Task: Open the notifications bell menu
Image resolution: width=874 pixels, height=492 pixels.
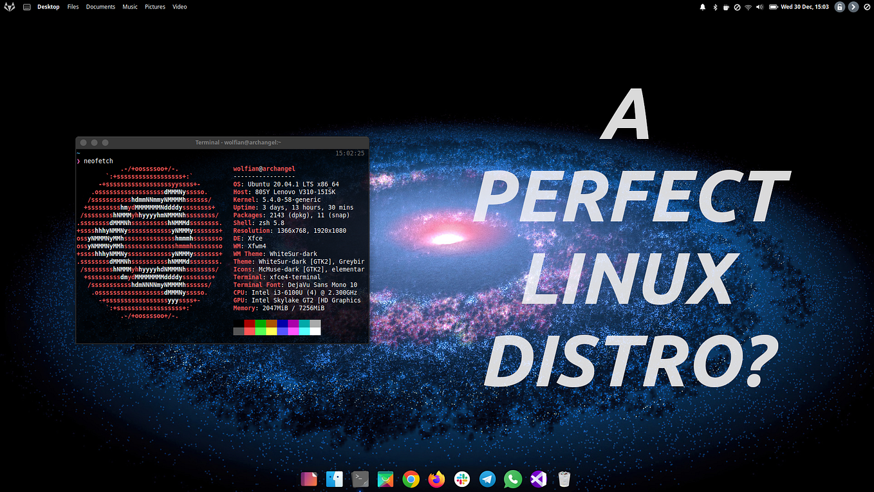Action: (x=702, y=6)
